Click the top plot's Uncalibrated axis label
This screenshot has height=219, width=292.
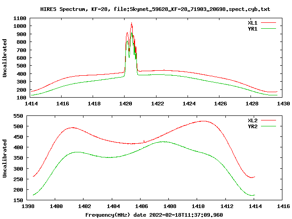[5, 58]
